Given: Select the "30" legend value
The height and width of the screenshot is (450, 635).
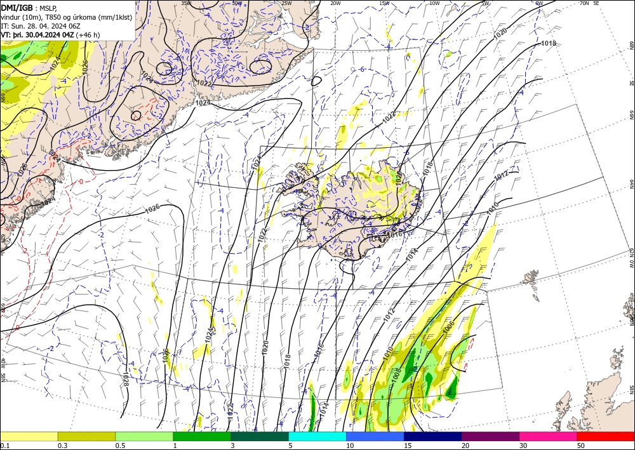Looking at the screenshot, I should pos(523,446).
